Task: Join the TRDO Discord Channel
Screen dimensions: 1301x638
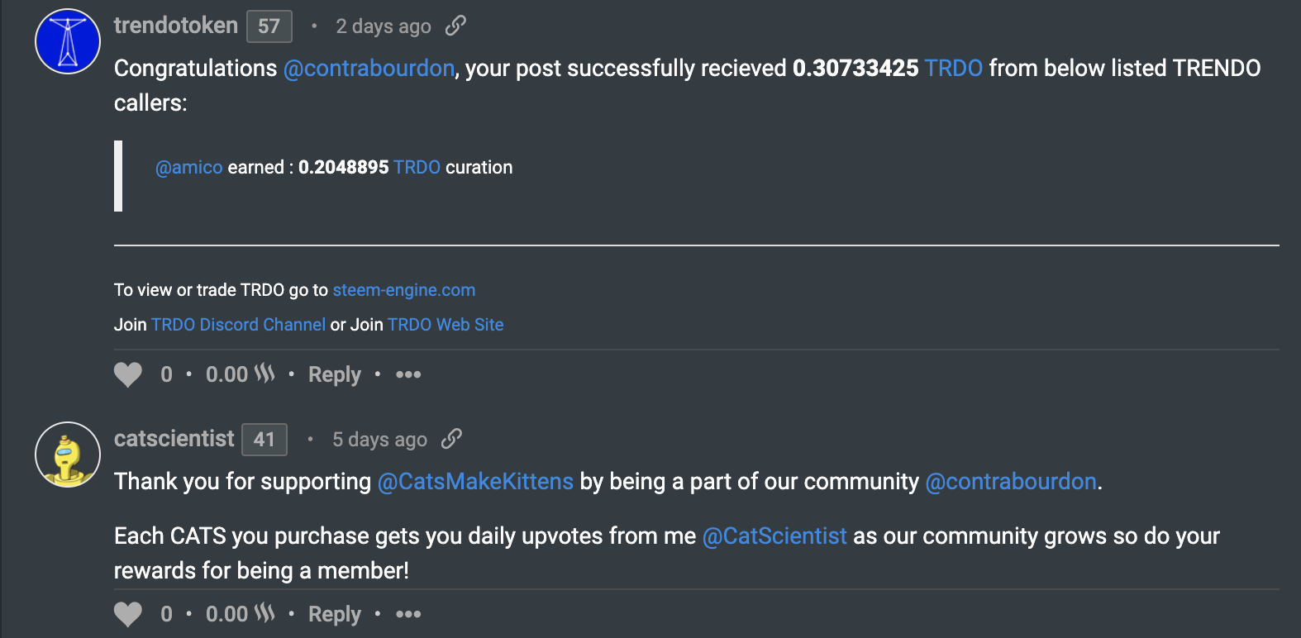Action: coord(238,324)
